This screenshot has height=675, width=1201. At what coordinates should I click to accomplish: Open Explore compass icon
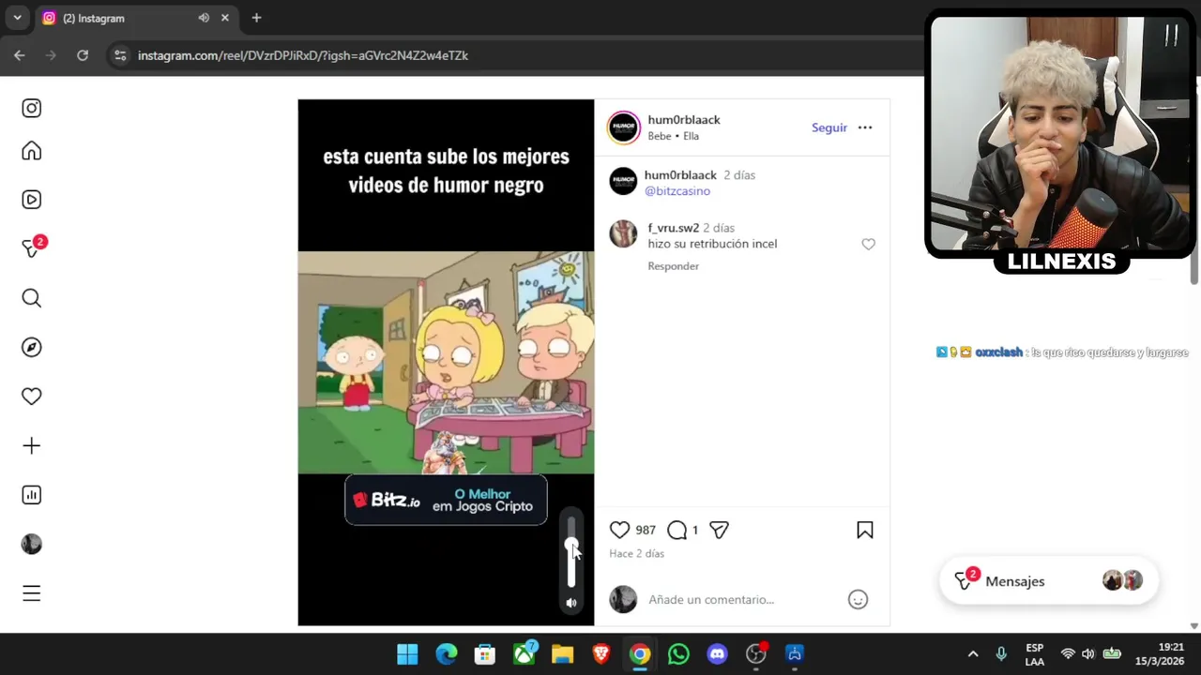click(x=32, y=347)
